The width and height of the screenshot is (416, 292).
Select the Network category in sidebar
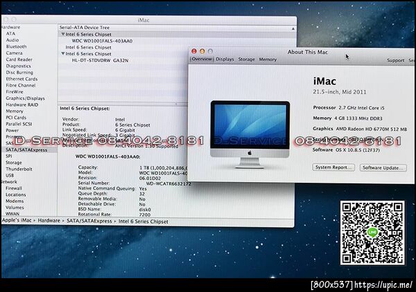[x=9, y=182]
